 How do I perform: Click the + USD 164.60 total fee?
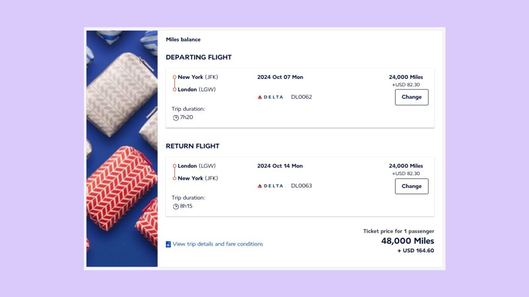416,251
